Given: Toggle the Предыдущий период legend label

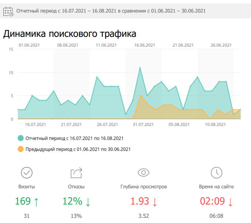Looking at the screenshot, I should point(78,149).
